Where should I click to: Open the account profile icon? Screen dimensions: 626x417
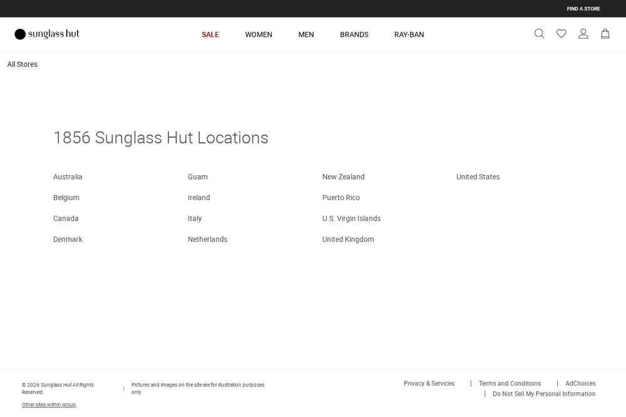[x=583, y=34]
